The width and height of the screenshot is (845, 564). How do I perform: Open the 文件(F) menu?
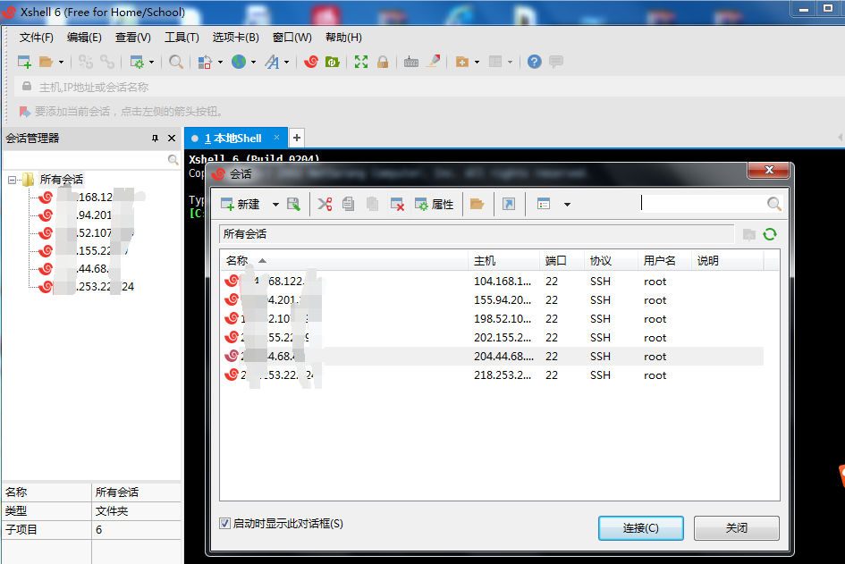tap(36, 38)
